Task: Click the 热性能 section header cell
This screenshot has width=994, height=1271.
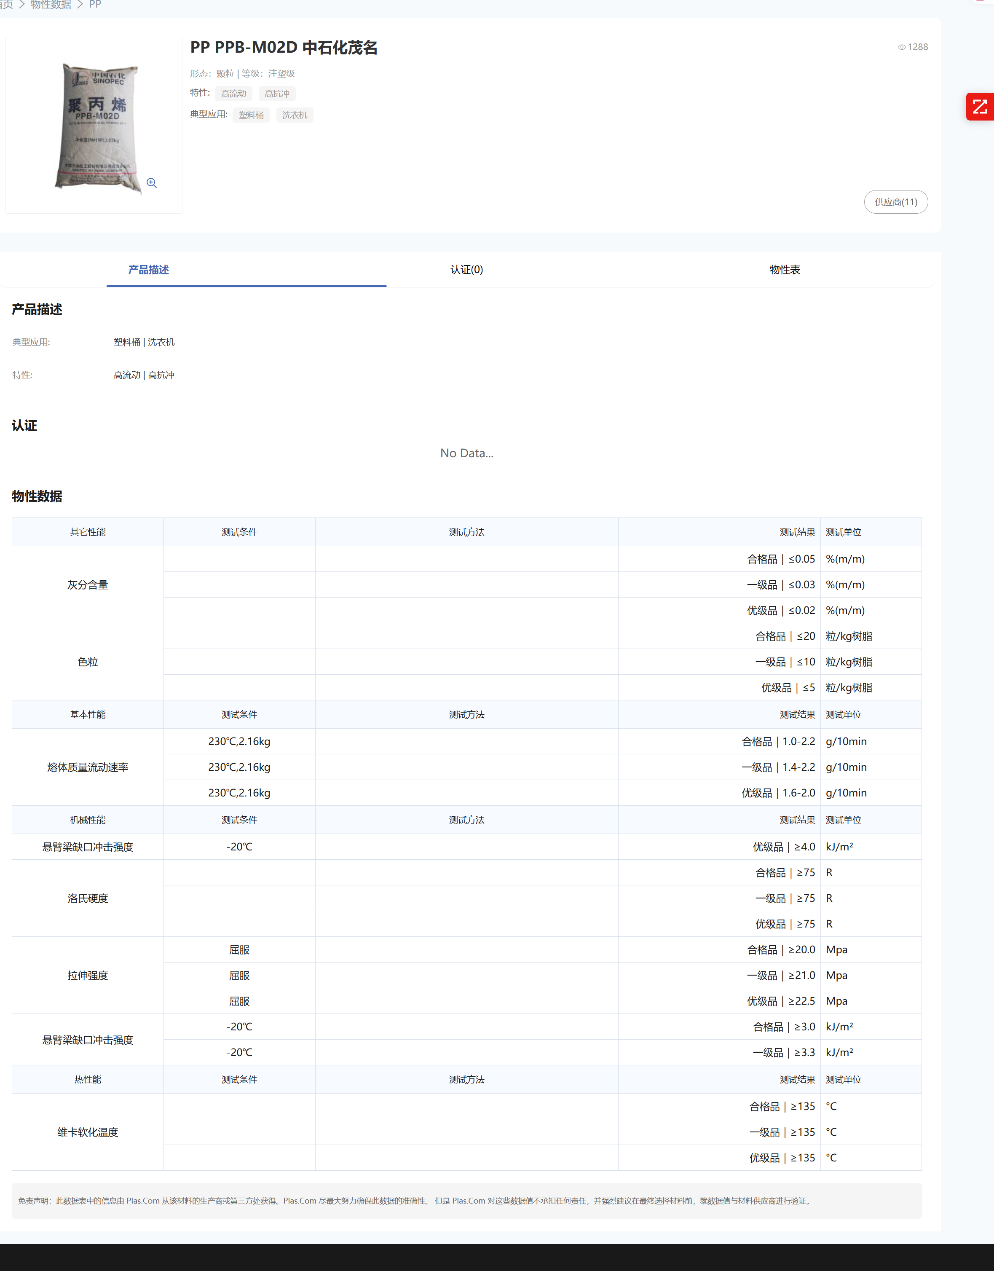Action: coord(88,1080)
